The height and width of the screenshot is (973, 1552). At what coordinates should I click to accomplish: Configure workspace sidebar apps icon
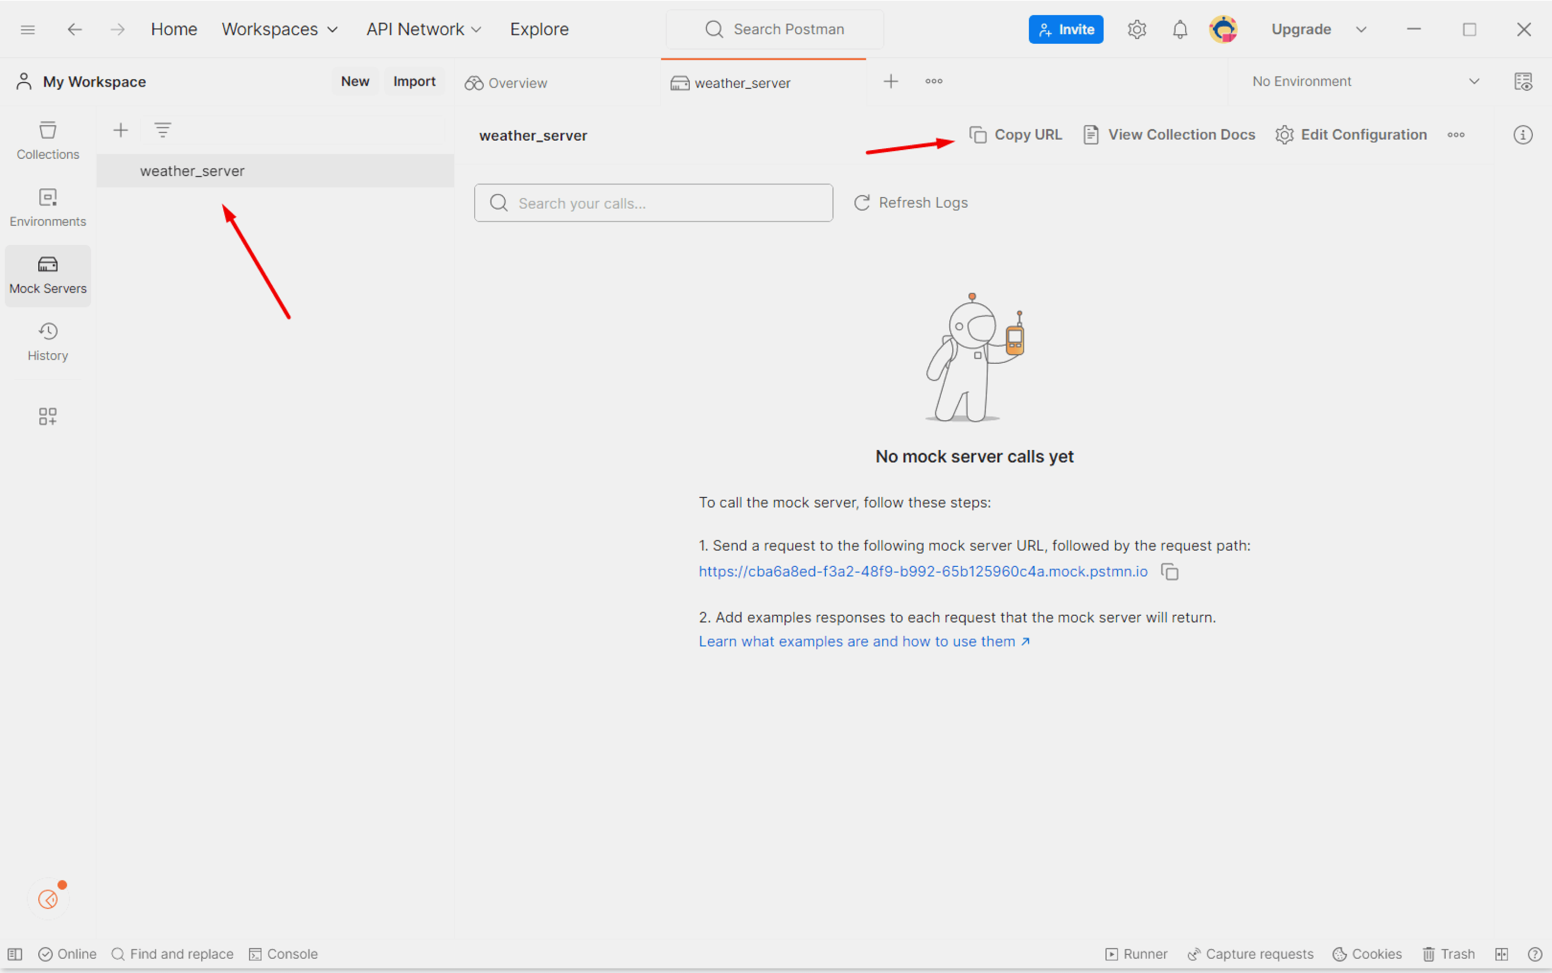[47, 416]
